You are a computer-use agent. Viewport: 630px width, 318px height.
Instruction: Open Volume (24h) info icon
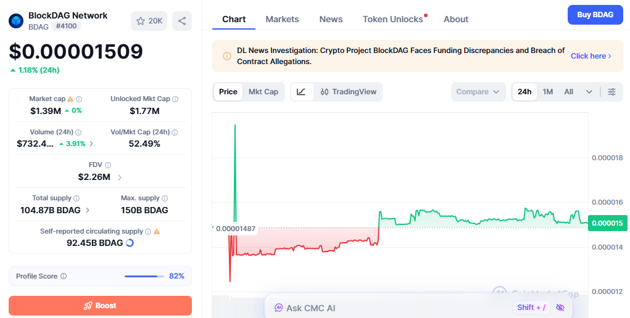[78, 132]
